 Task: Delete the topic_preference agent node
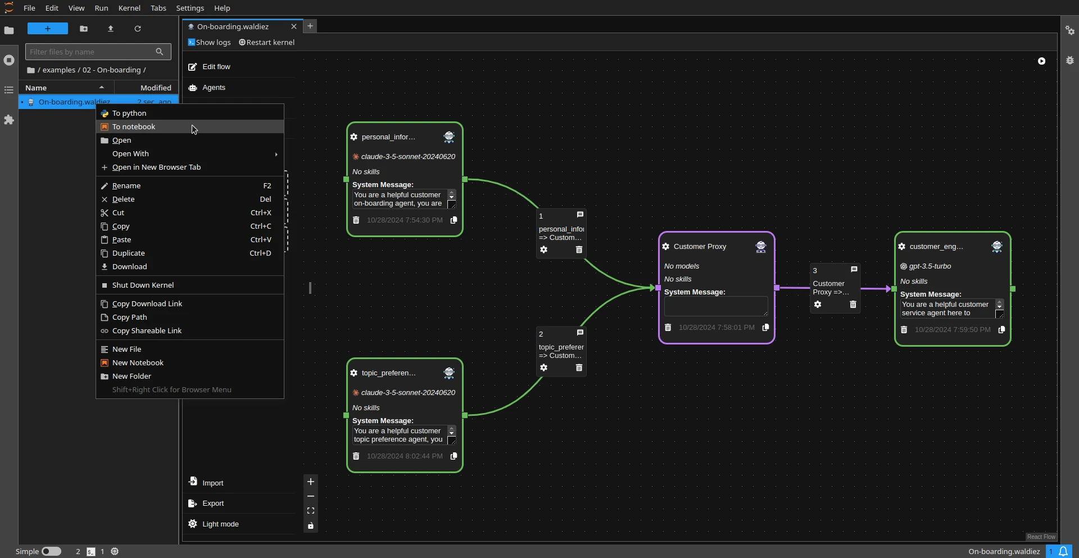(x=356, y=456)
